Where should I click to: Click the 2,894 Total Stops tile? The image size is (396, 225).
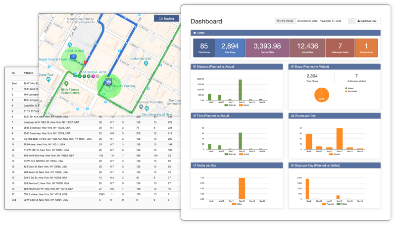[x=230, y=48]
